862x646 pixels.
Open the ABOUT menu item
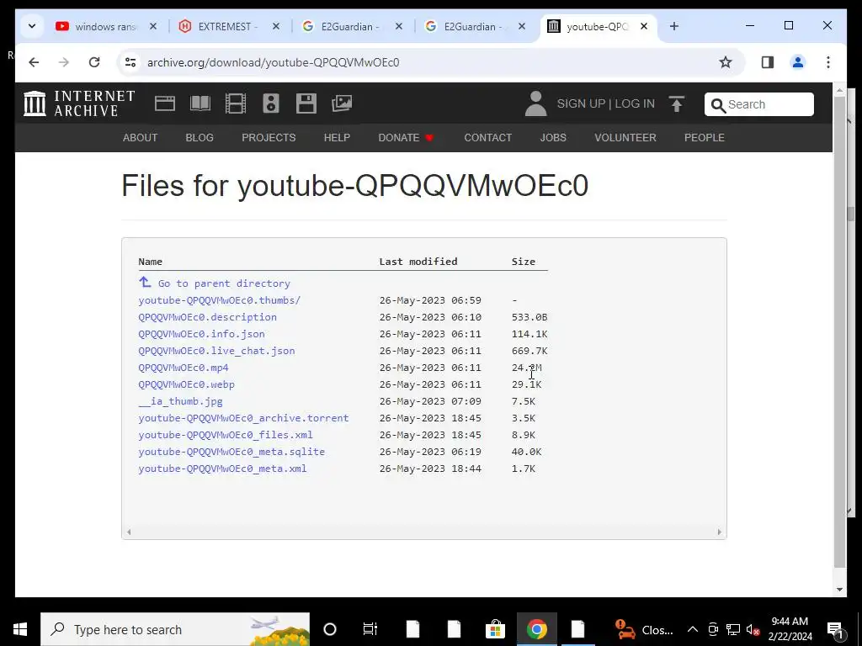[141, 138]
